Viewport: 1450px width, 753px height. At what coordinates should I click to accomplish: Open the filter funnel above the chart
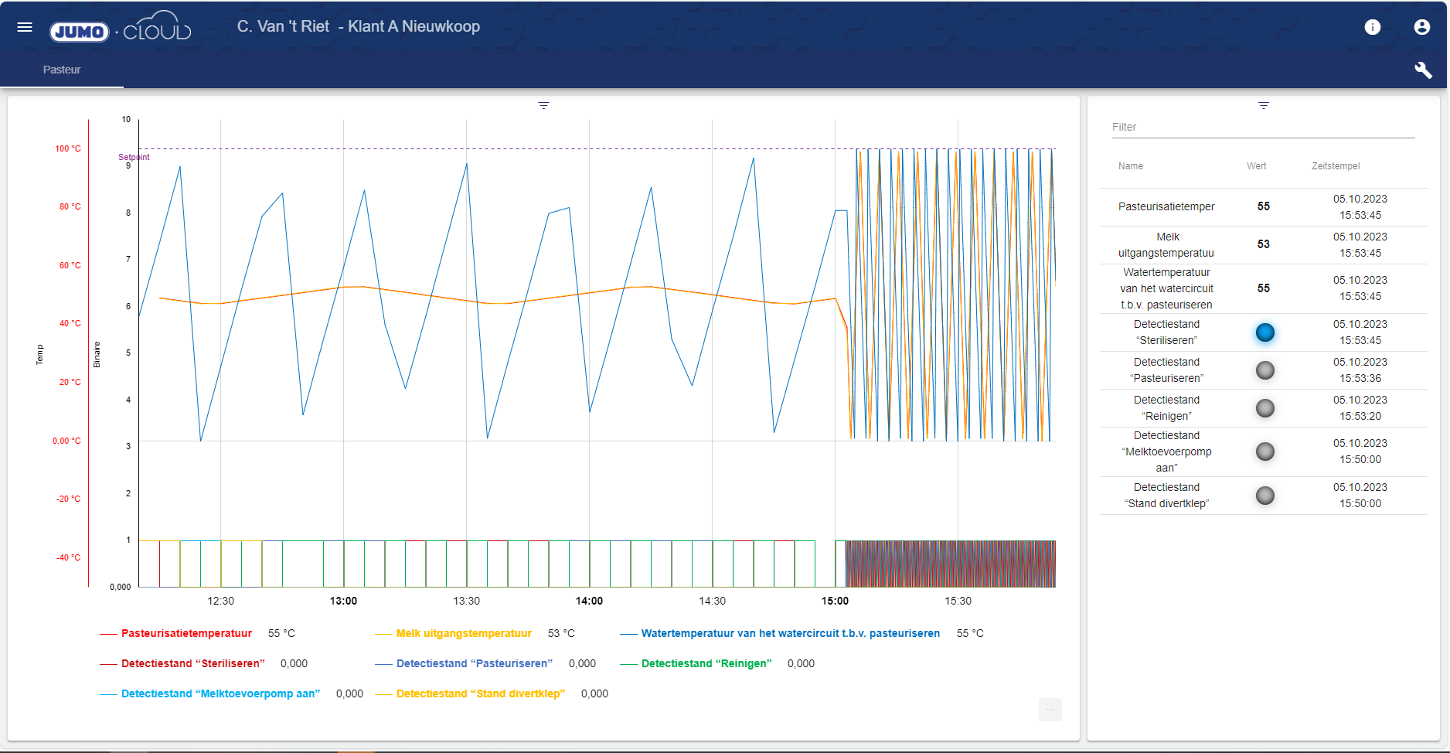click(x=543, y=104)
